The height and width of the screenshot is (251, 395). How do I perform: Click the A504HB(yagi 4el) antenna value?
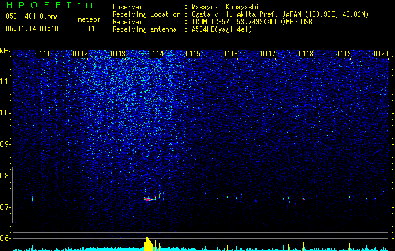pos(222,29)
